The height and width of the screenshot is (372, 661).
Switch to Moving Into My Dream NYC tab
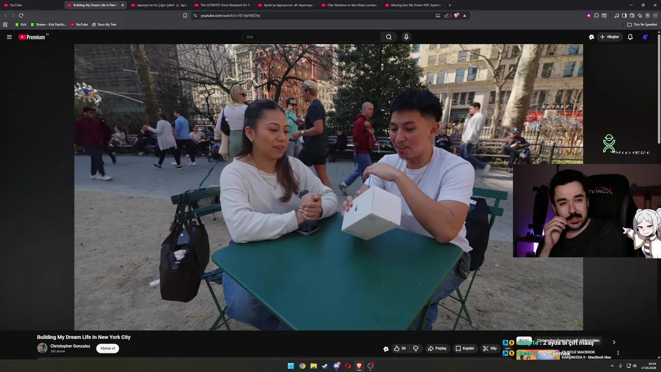414,5
